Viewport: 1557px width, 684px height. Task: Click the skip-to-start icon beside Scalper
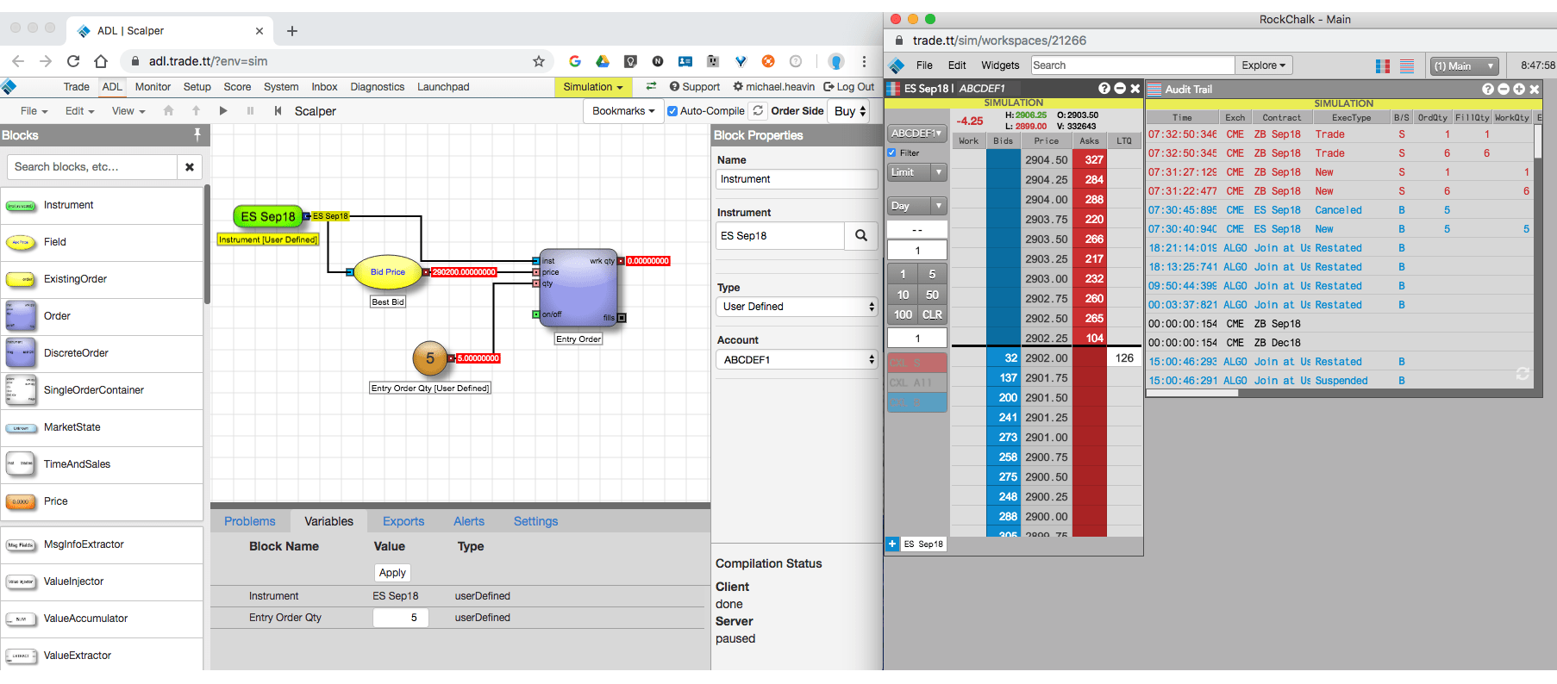278,111
